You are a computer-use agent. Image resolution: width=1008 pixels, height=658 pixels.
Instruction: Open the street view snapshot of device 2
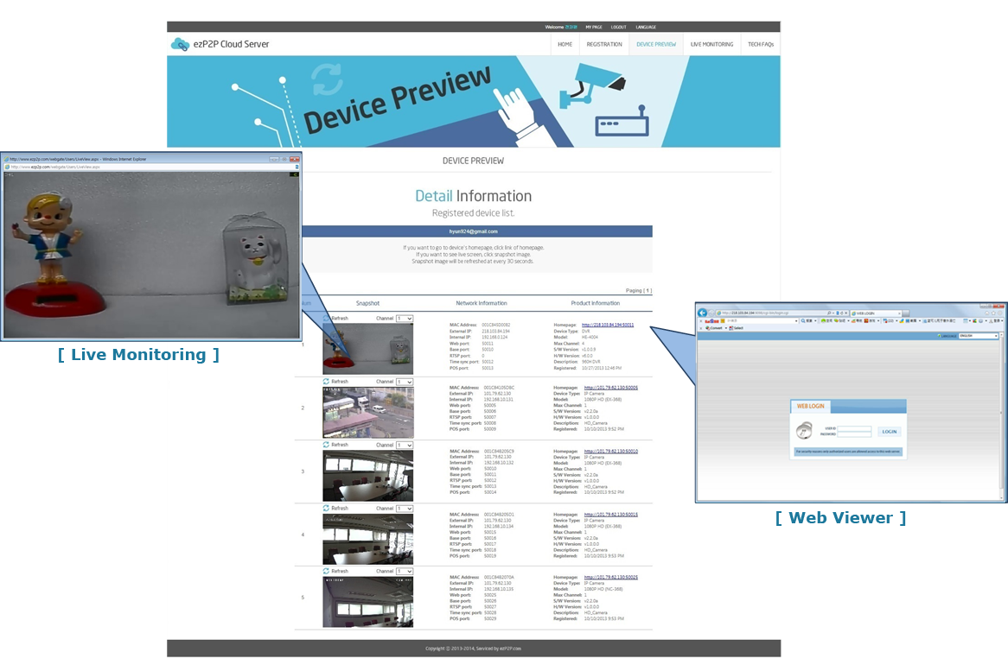pos(367,412)
